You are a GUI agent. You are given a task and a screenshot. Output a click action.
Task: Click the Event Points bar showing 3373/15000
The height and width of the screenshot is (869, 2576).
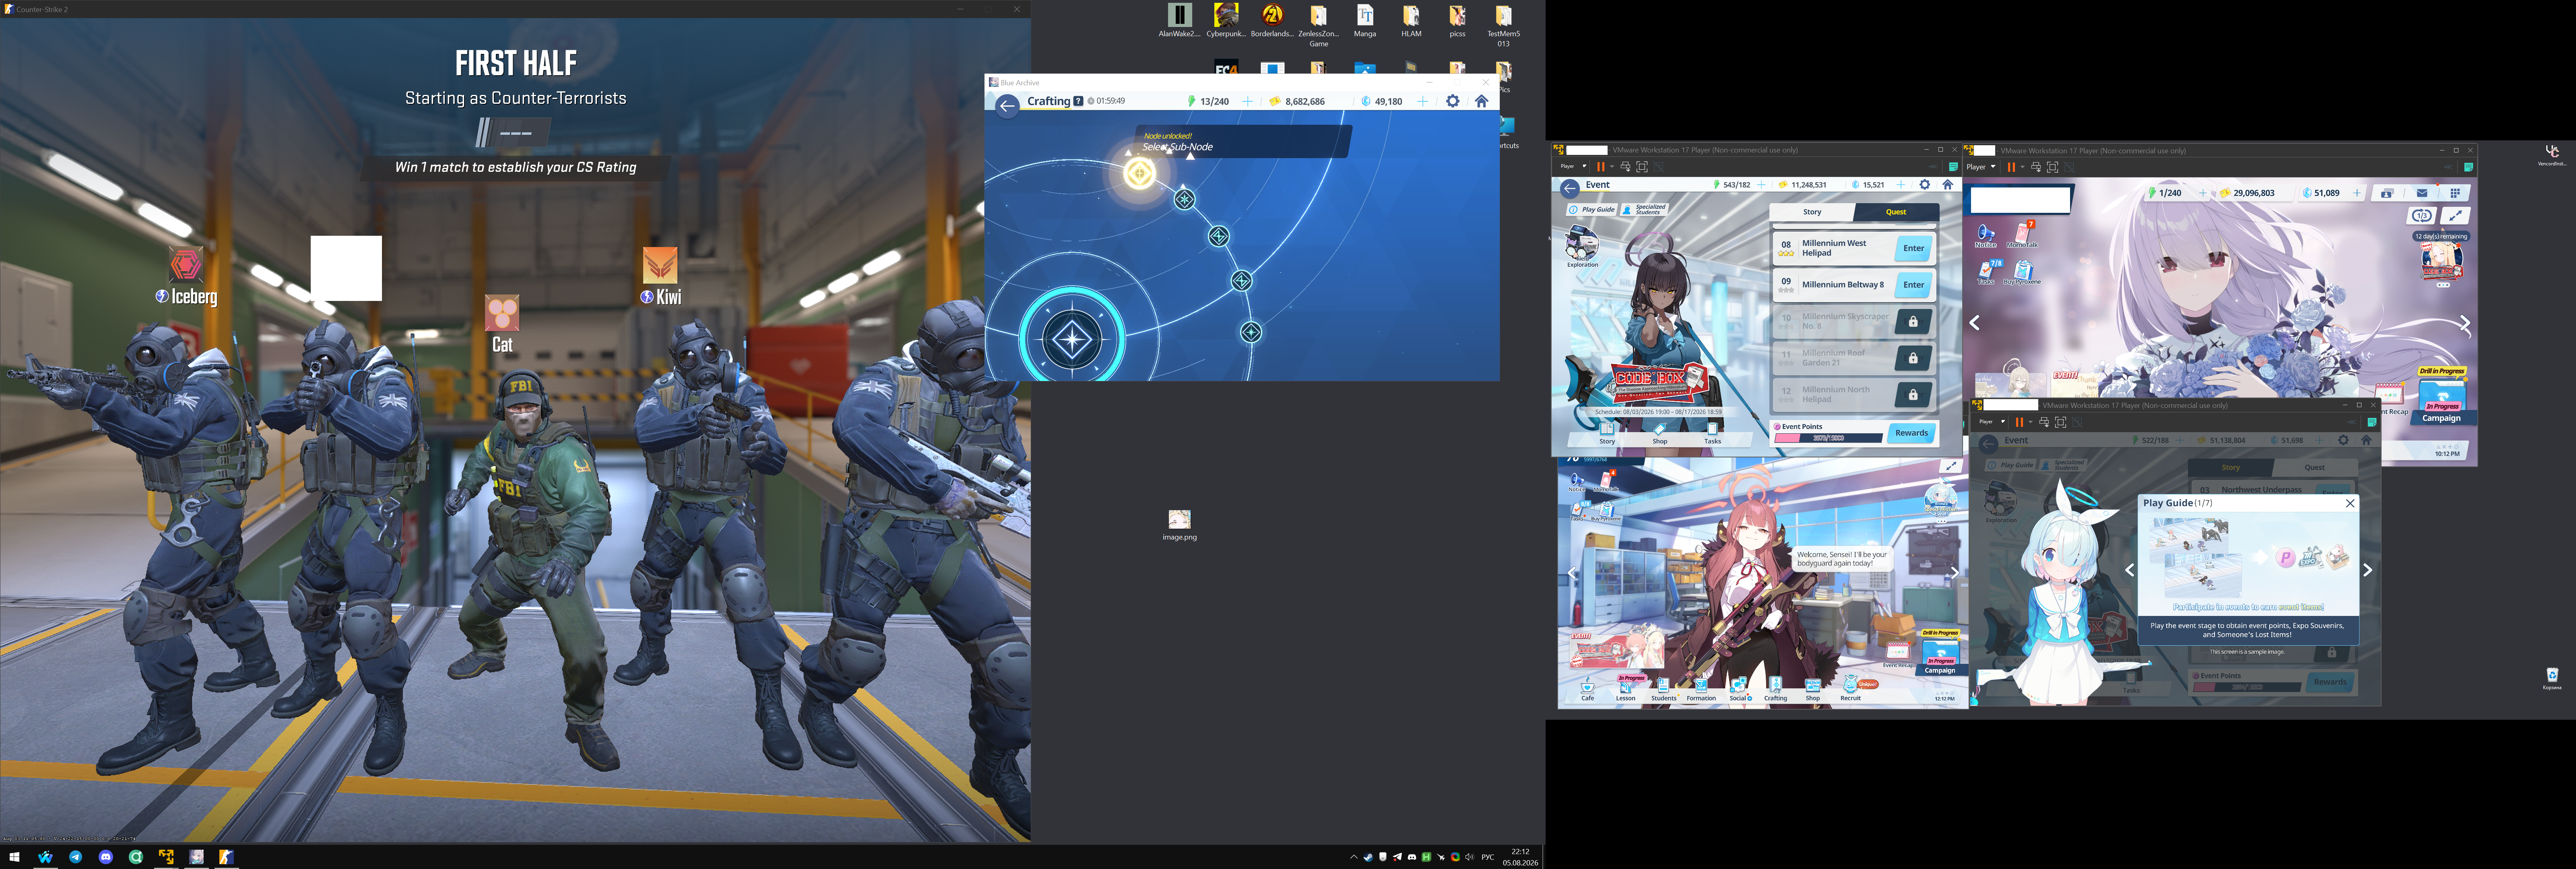[1828, 438]
